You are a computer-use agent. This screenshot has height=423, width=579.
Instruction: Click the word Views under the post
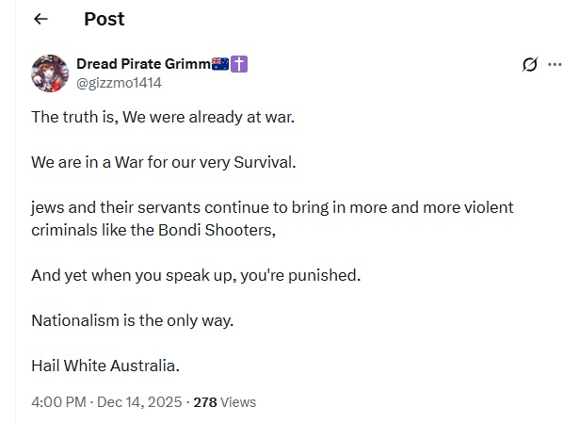(x=238, y=401)
